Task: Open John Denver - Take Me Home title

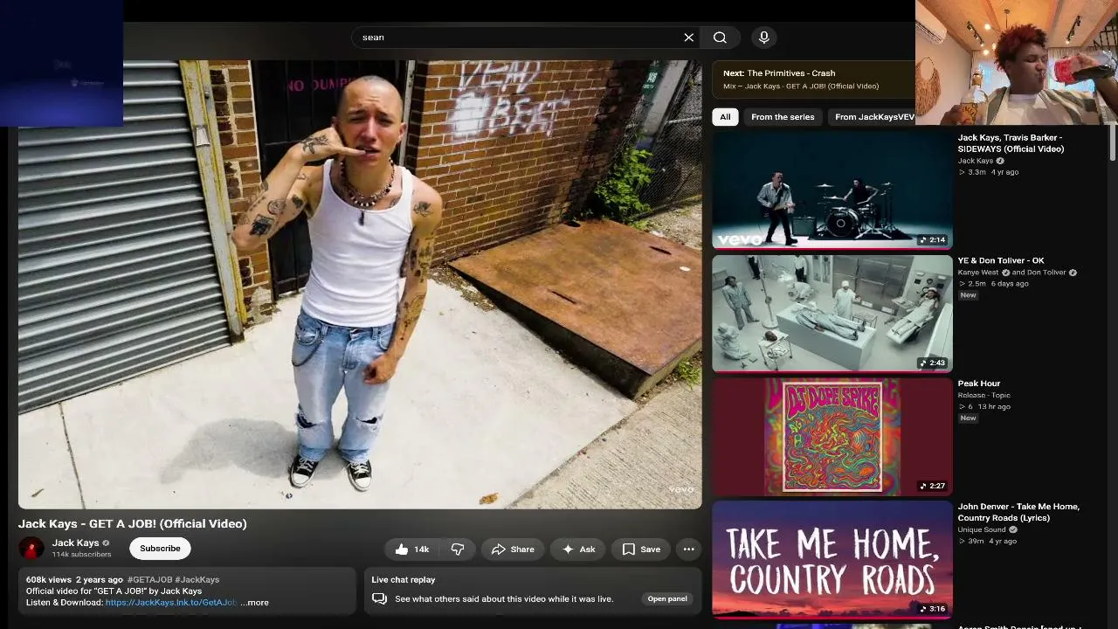Action: tap(1018, 512)
